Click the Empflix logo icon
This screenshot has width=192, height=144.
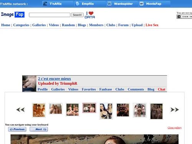click(x=77, y=4)
